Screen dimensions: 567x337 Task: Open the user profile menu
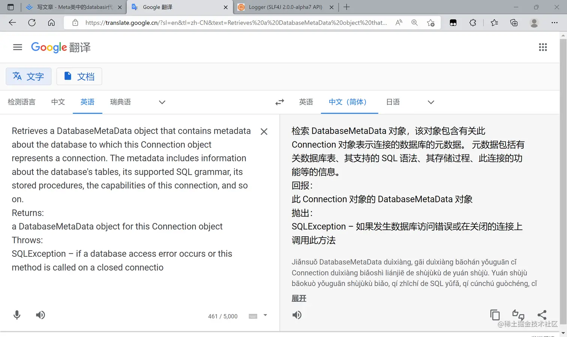click(534, 23)
